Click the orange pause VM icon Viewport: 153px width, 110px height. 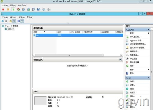(x=8, y=9)
